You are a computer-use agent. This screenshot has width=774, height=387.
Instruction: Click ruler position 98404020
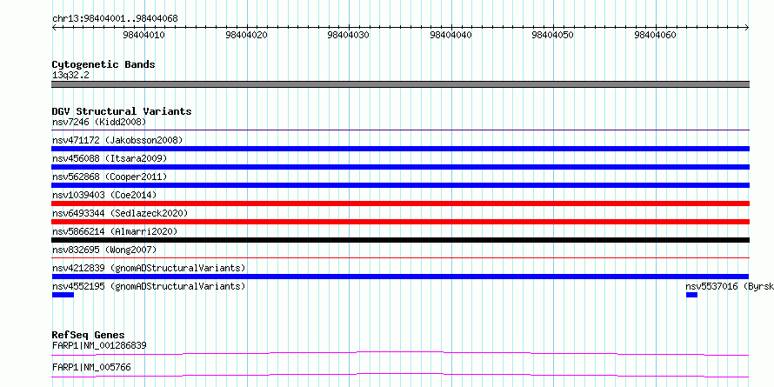click(246, 35)
